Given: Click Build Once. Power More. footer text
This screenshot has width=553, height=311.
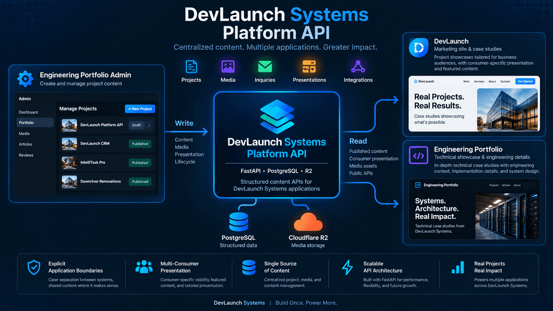Looking at the screenshot, I should coord(306,303).
